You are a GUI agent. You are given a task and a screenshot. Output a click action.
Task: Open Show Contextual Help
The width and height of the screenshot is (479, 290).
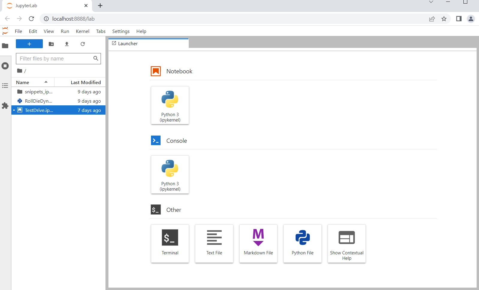tap(347, 244)
